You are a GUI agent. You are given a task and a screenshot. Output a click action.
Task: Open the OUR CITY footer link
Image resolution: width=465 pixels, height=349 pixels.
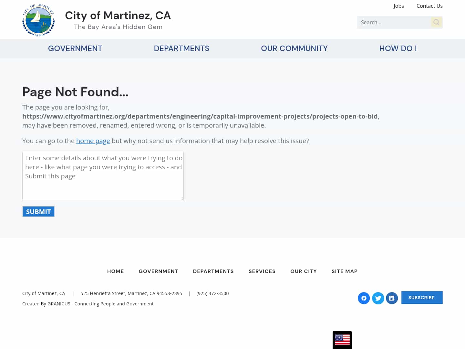click(304, 271)
